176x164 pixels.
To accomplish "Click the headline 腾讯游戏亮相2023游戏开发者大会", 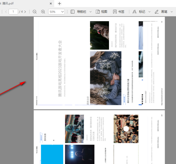I will coord(60,69).
